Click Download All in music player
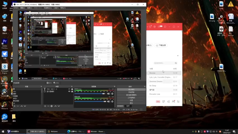This screenshot has width=238, height=134. (x=161, y=45)
